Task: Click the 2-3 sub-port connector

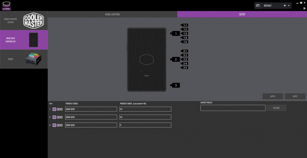Action: click(x=185, y=59)
